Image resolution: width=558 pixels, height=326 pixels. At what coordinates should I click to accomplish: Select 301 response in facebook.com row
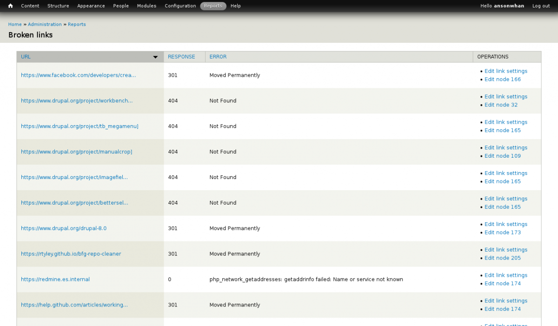point(173,75)
